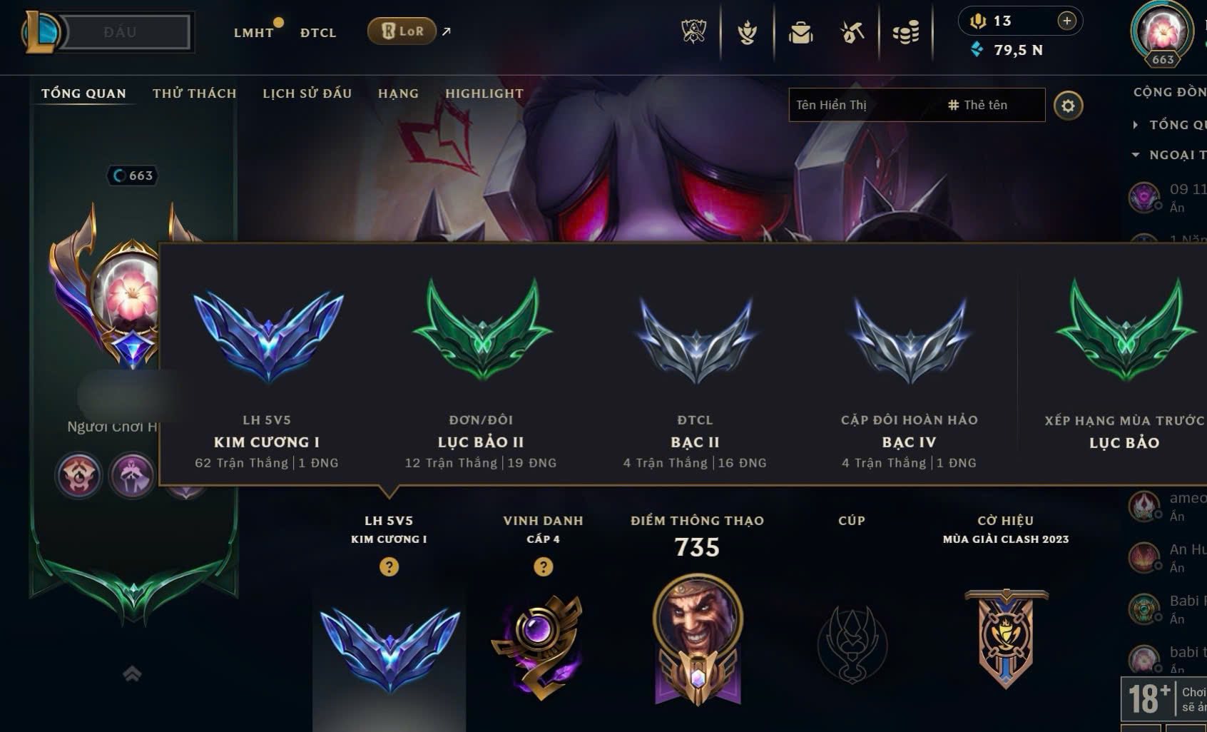This screenshot has width=1207, height=732.
Task: Open the Clash trophy icon in top bar
Action: pyautogui.click(x=693, y=32)
